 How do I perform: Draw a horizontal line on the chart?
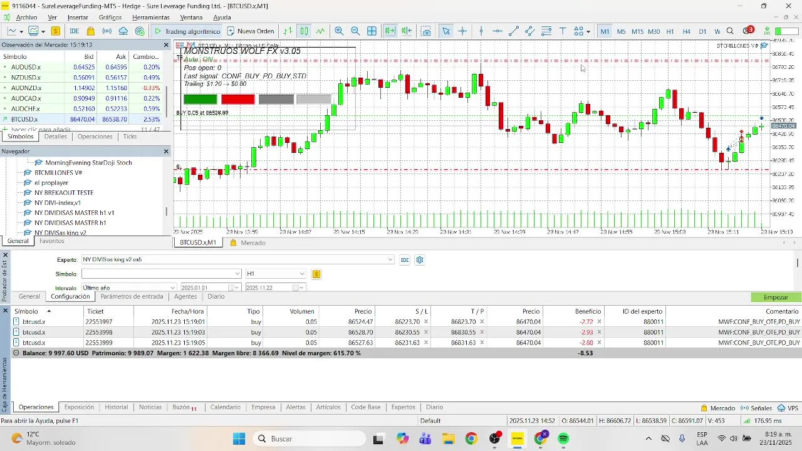(x=497, y=31)
